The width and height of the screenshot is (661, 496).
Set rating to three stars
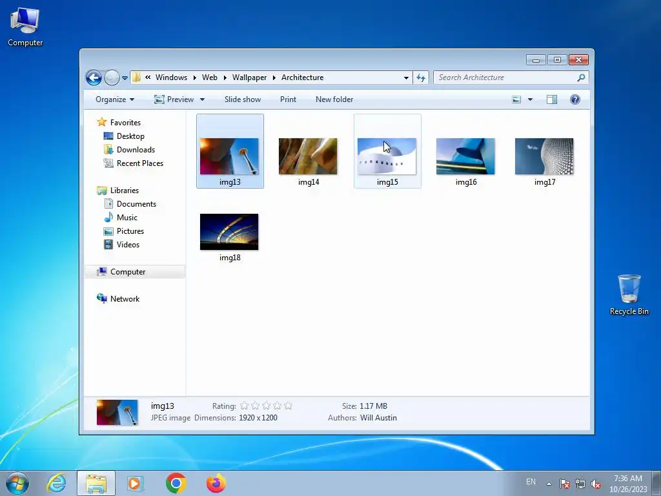coord(266,406)
